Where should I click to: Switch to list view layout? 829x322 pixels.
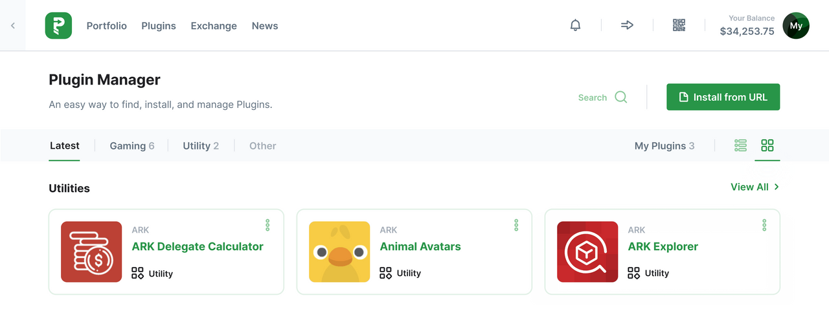point(740,145)
